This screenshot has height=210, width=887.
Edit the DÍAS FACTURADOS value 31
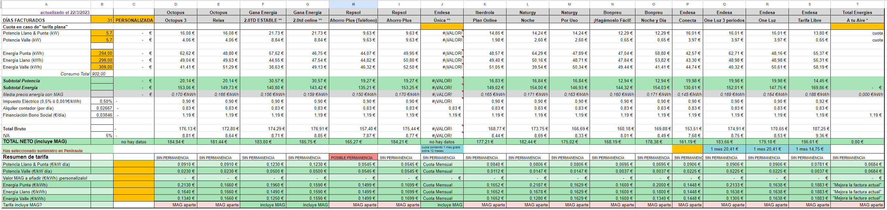102,20
